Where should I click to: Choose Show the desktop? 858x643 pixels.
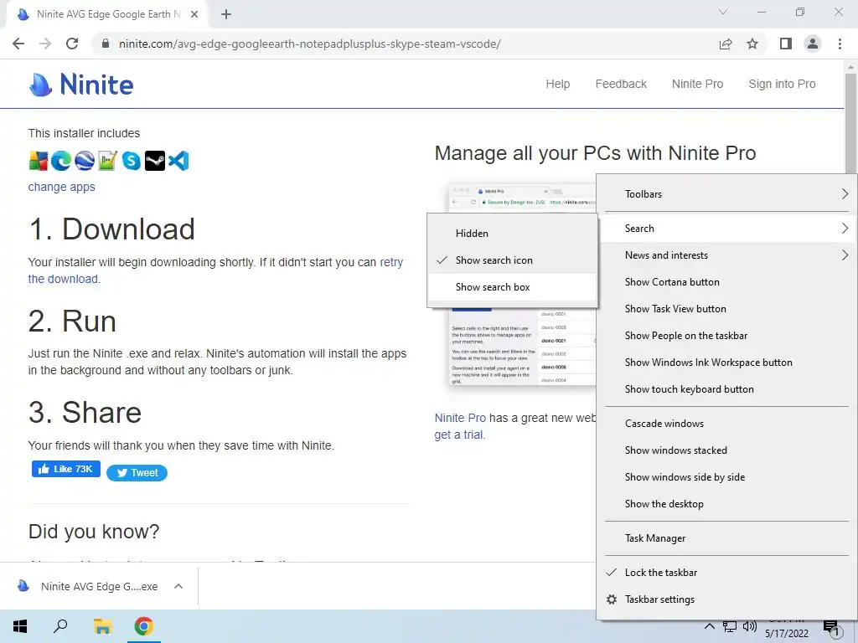tap(726, 504)
